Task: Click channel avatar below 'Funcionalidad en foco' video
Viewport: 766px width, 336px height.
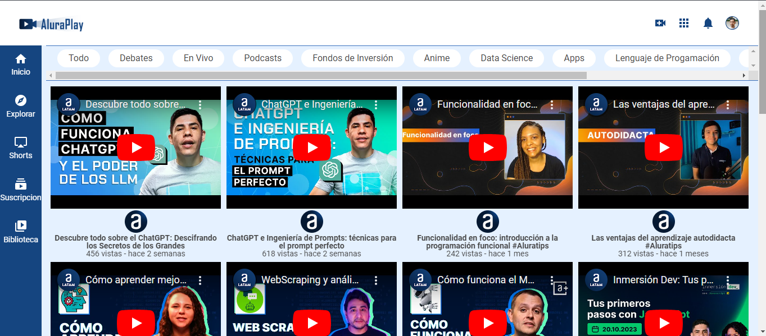Action: point(488,222)
